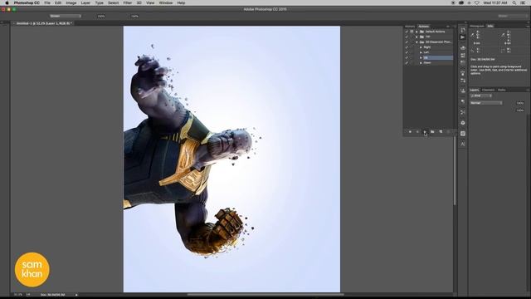Open the Help menu
531x299 pixels.
pyautogui.click(x=181, y=2)
